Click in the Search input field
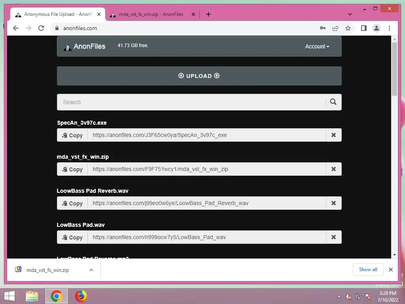Viewport: 405px width, 304px height. (x=191, y=102)
